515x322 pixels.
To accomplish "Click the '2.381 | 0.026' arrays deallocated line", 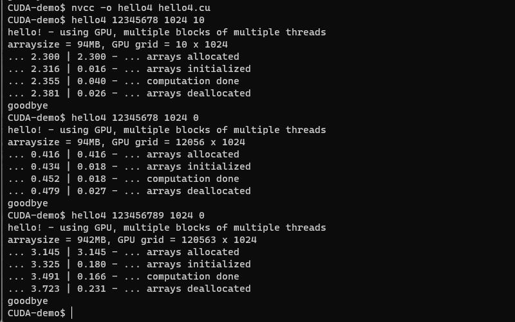I will click(129, 93).
